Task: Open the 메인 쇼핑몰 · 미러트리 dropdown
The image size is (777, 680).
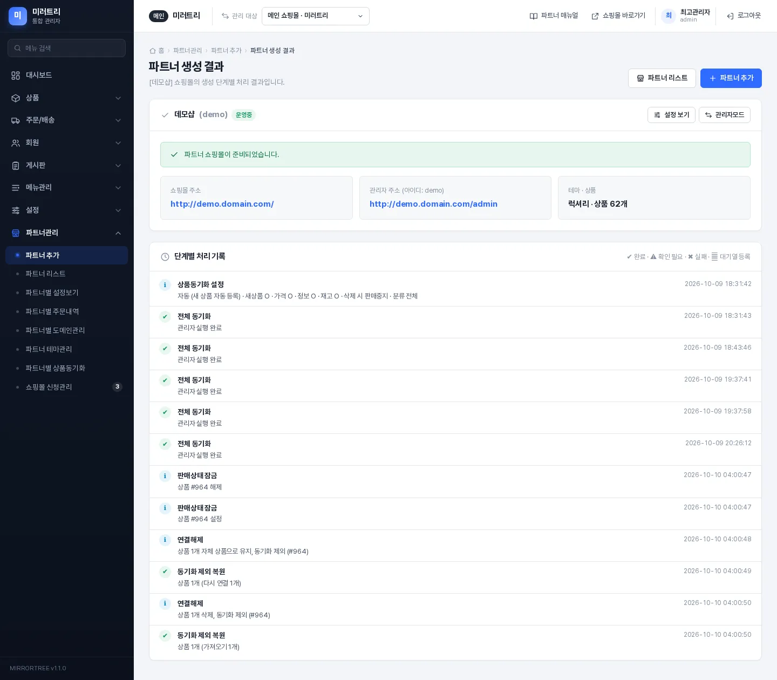Action: (316, 16)
